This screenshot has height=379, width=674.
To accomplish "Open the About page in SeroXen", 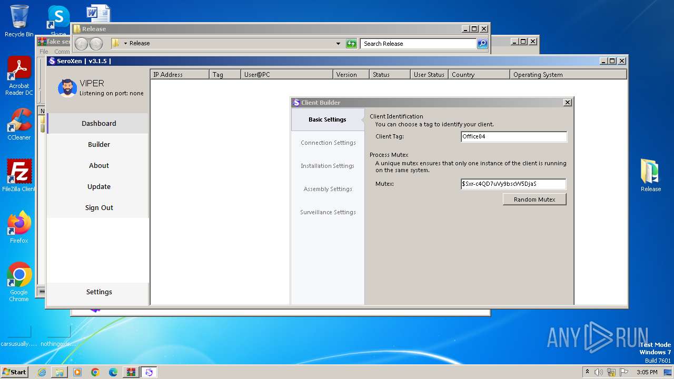I will point(98,165).
